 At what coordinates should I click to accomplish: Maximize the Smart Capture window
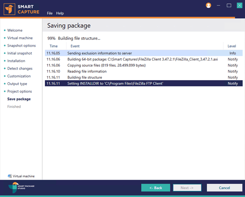229,6
